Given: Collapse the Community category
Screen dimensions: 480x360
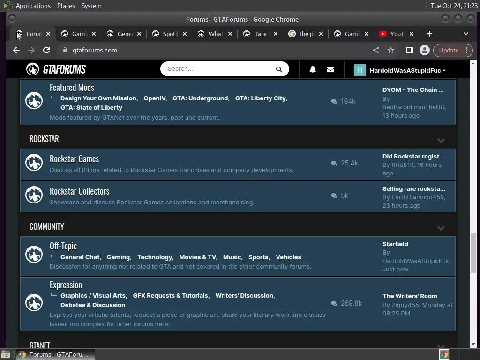Looking at the screenshot, I should tap(441, 228).
